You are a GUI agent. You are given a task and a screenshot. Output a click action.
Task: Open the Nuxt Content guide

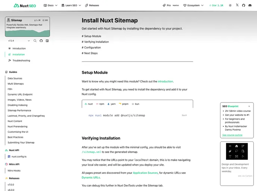click(x=15, y=121)
